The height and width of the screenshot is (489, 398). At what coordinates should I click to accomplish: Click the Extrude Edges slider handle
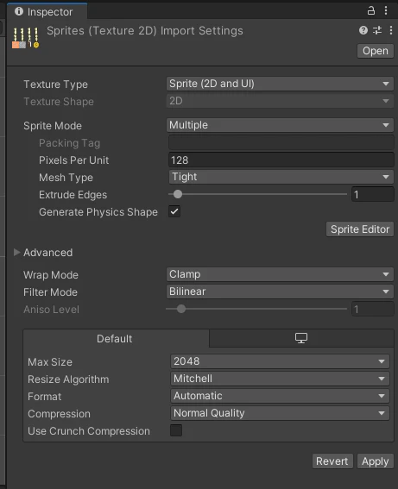click(x=178, y=194)
